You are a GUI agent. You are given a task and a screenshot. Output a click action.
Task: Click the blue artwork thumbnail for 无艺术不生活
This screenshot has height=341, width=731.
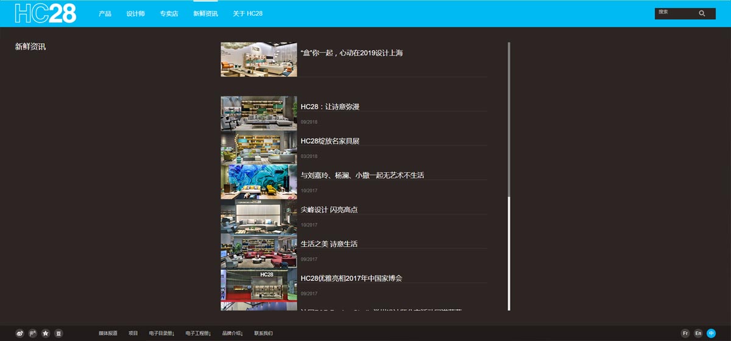(x=259, y=182)
